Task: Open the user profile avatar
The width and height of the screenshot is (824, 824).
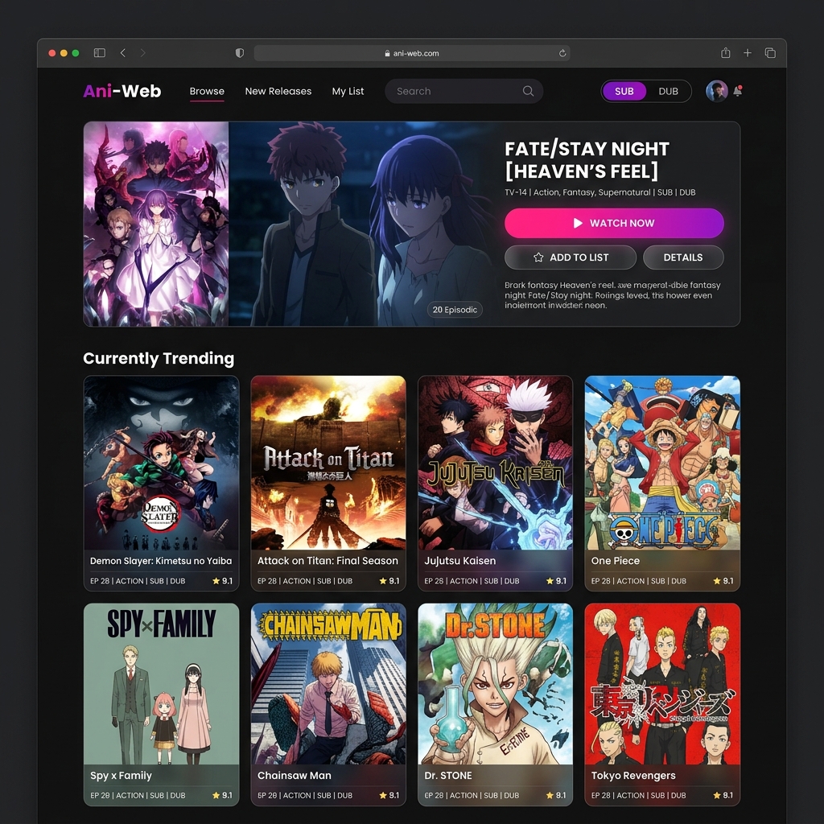Action: pyautogui.click(x=717, y=91)
